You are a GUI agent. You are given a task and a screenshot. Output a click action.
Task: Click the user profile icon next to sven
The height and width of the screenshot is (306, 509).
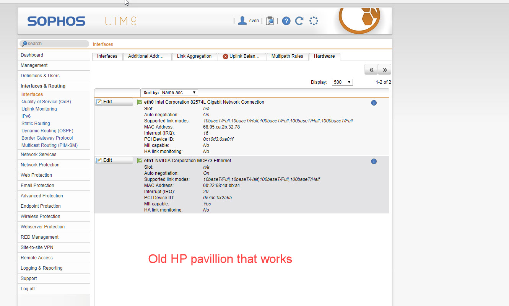242,21
